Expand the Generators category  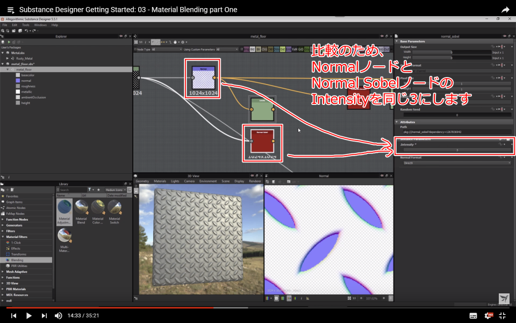pyautogui.click(x=3, y=226)
